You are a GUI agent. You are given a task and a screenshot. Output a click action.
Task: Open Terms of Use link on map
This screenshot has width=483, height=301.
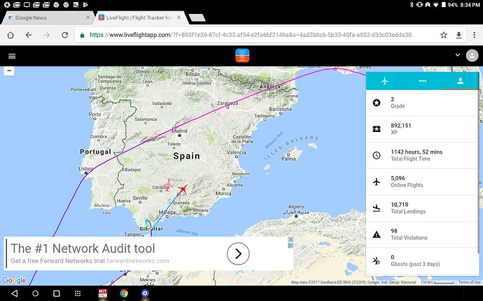(x=469, y=282)
